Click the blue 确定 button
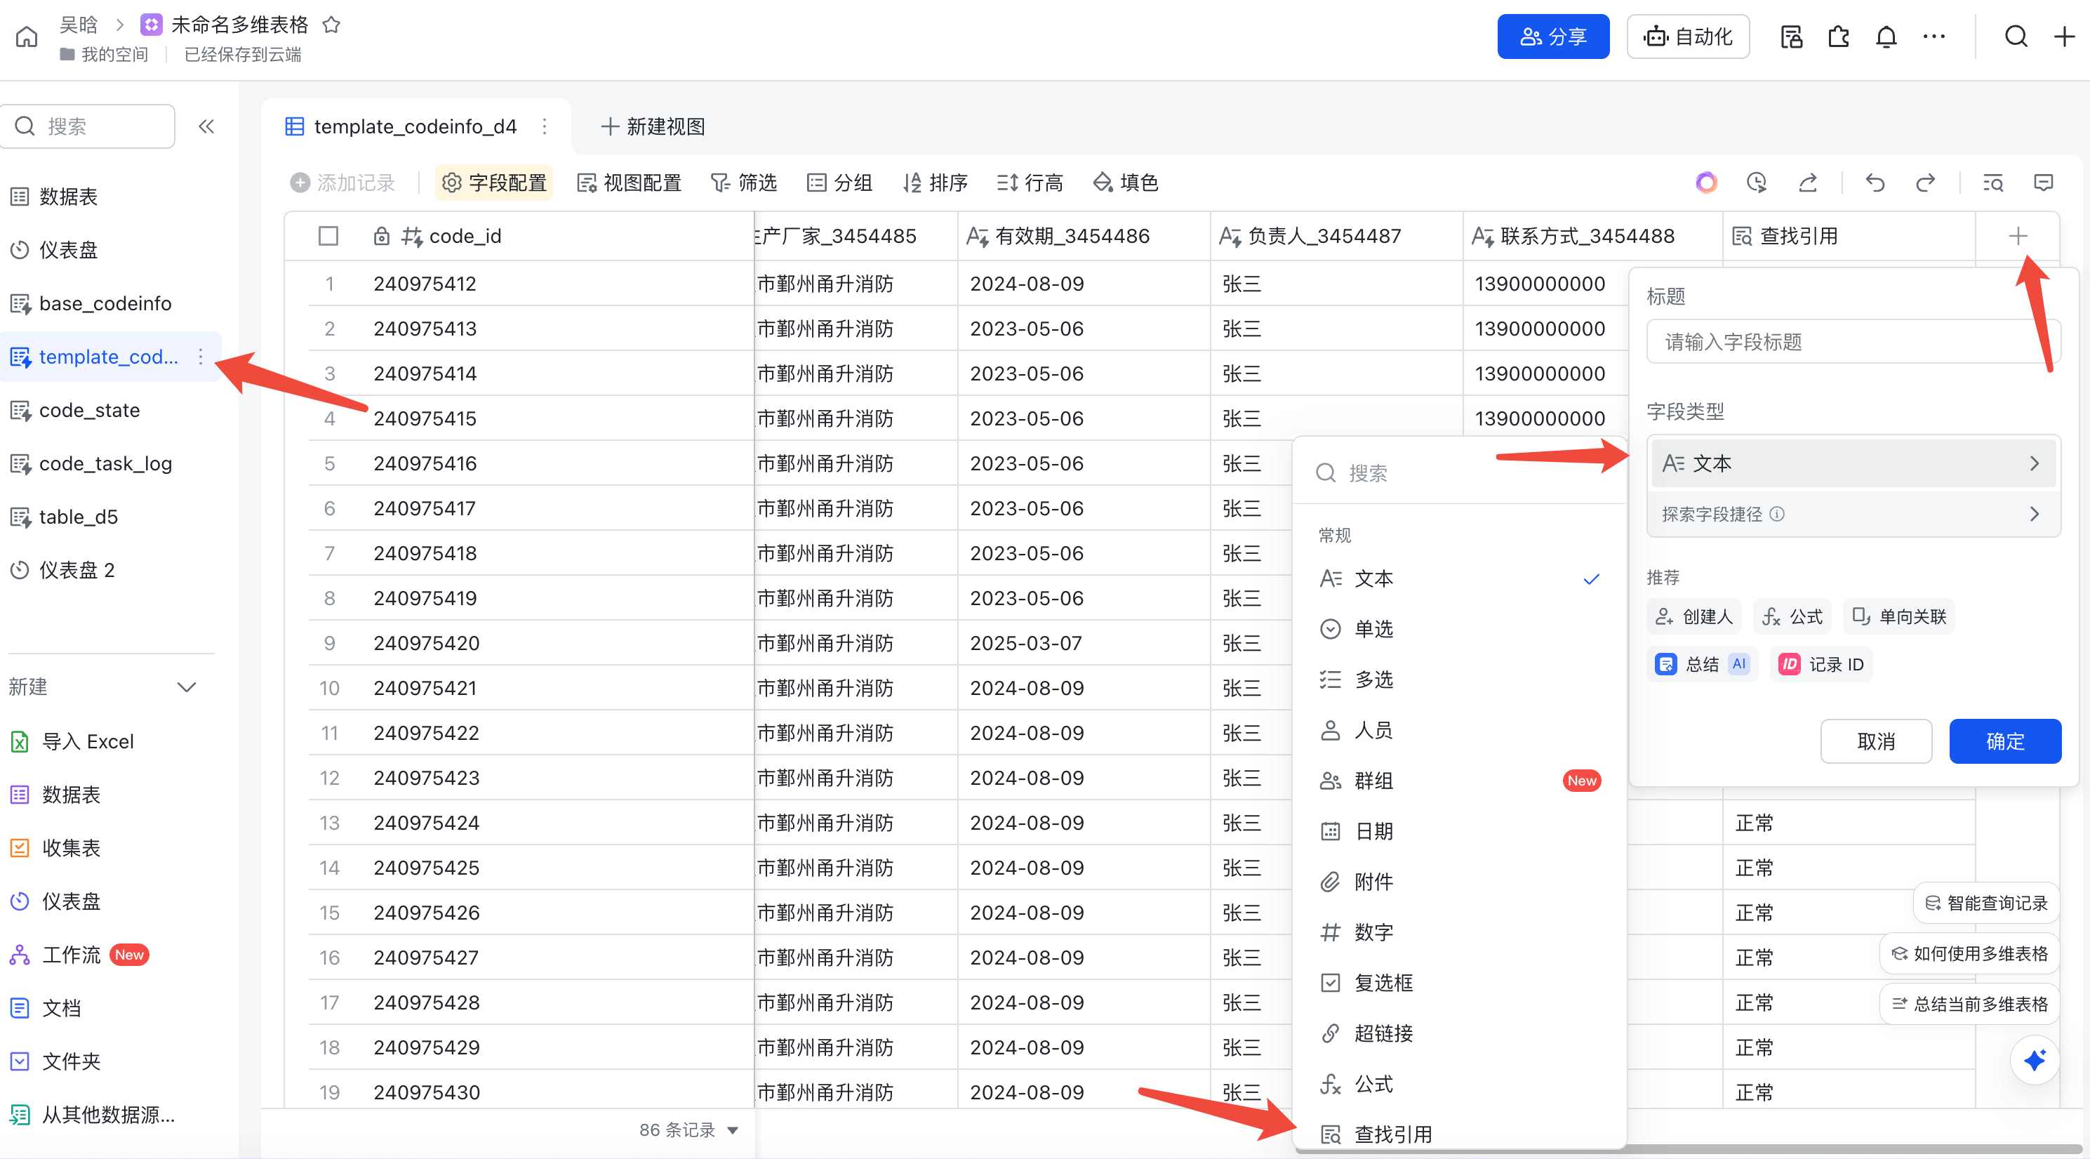Viewport: 2090px width, 1159px height. click(x=2005, y=741)
